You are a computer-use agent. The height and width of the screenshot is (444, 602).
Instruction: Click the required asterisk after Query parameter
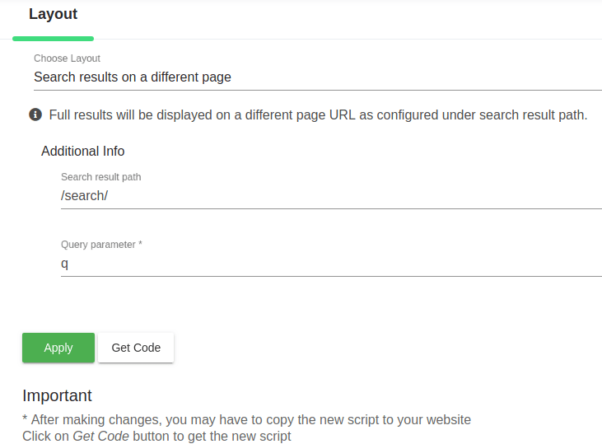(140, 244)
